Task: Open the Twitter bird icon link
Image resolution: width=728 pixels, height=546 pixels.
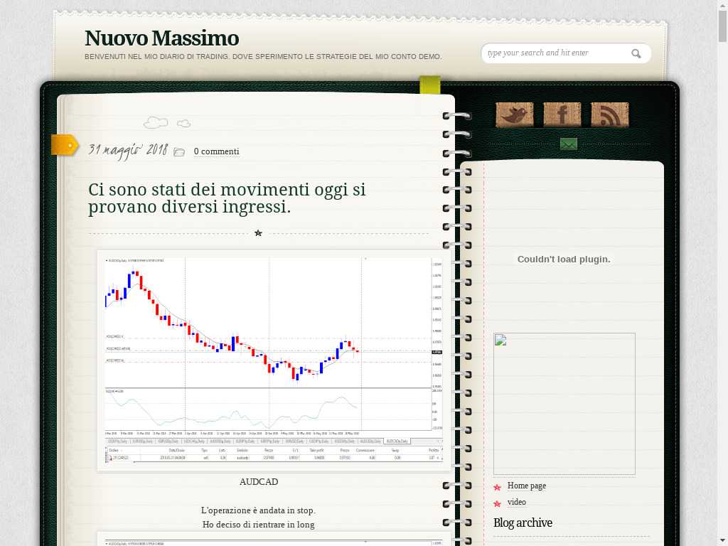Action: tap(514, 114)
